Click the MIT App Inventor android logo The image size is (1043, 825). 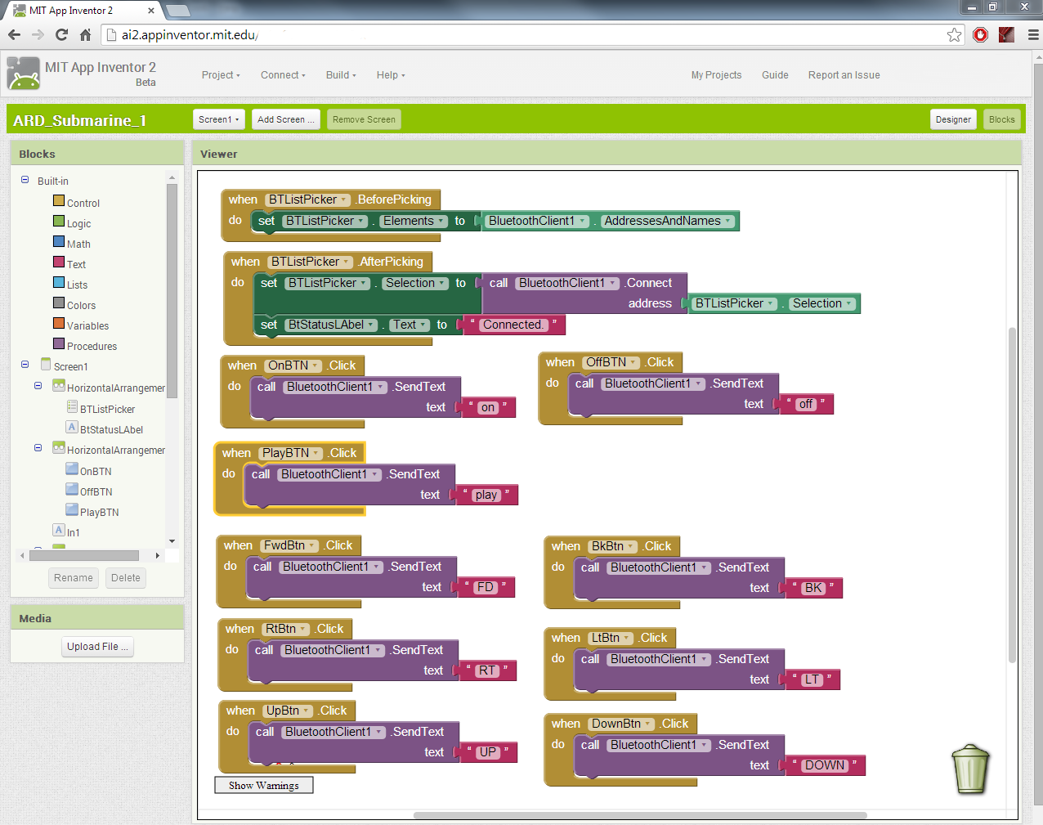24,74
